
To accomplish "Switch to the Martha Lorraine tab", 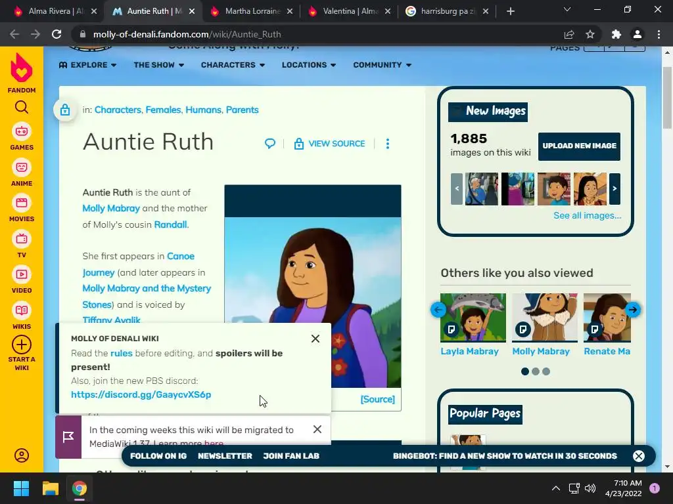I will tap(252, 11).
